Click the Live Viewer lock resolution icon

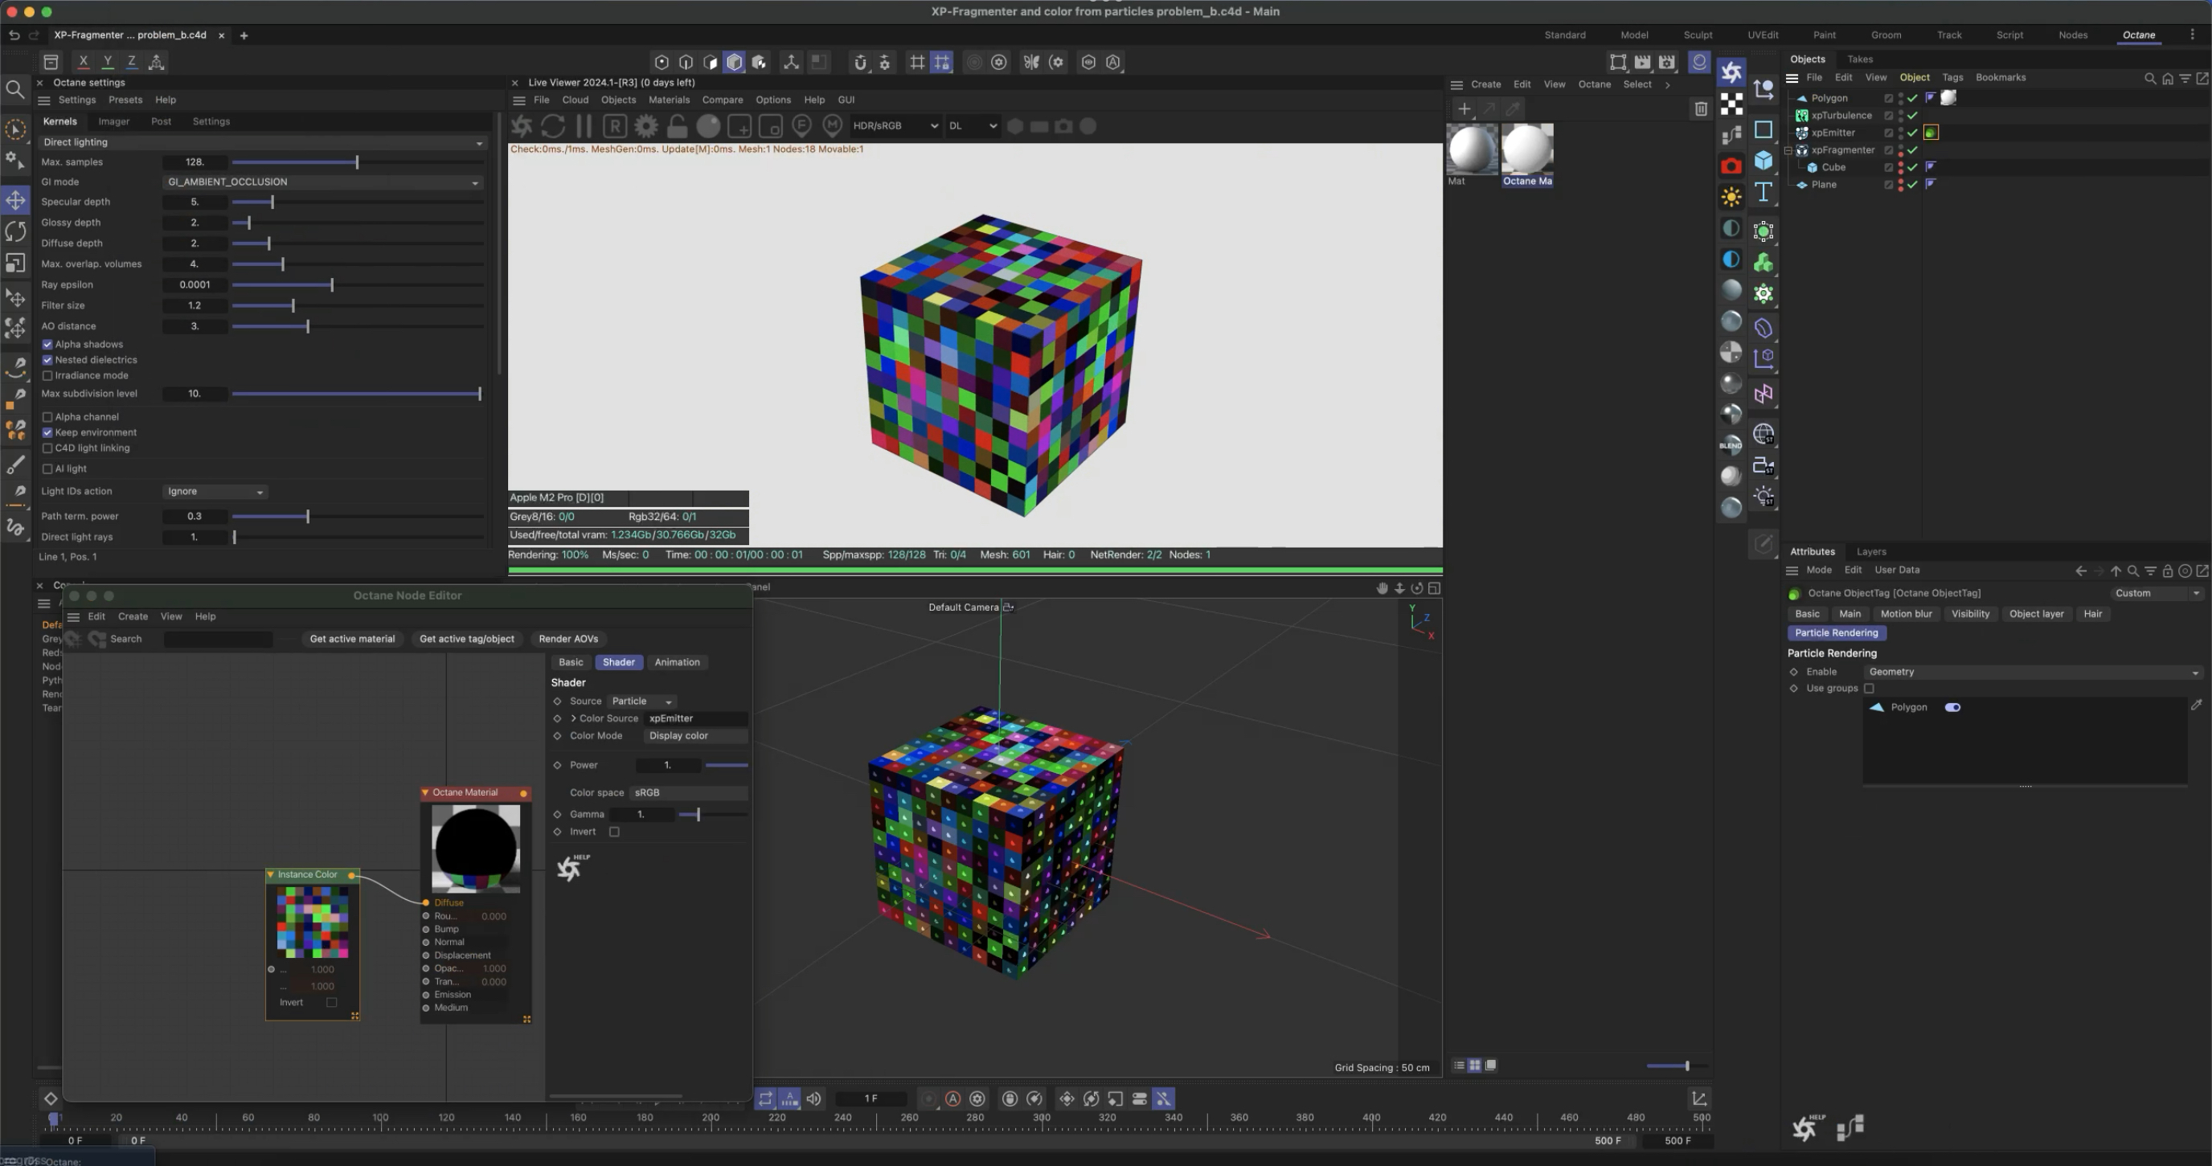pyautogui.click(x=677, y=126)
